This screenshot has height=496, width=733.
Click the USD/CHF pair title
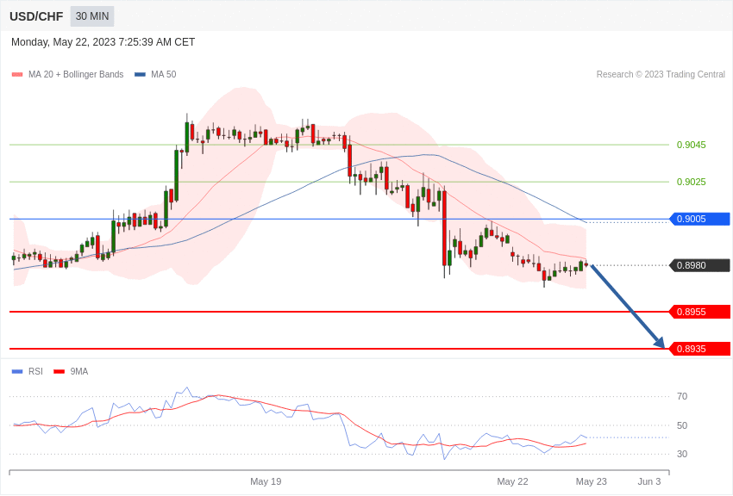pos(36,16)
